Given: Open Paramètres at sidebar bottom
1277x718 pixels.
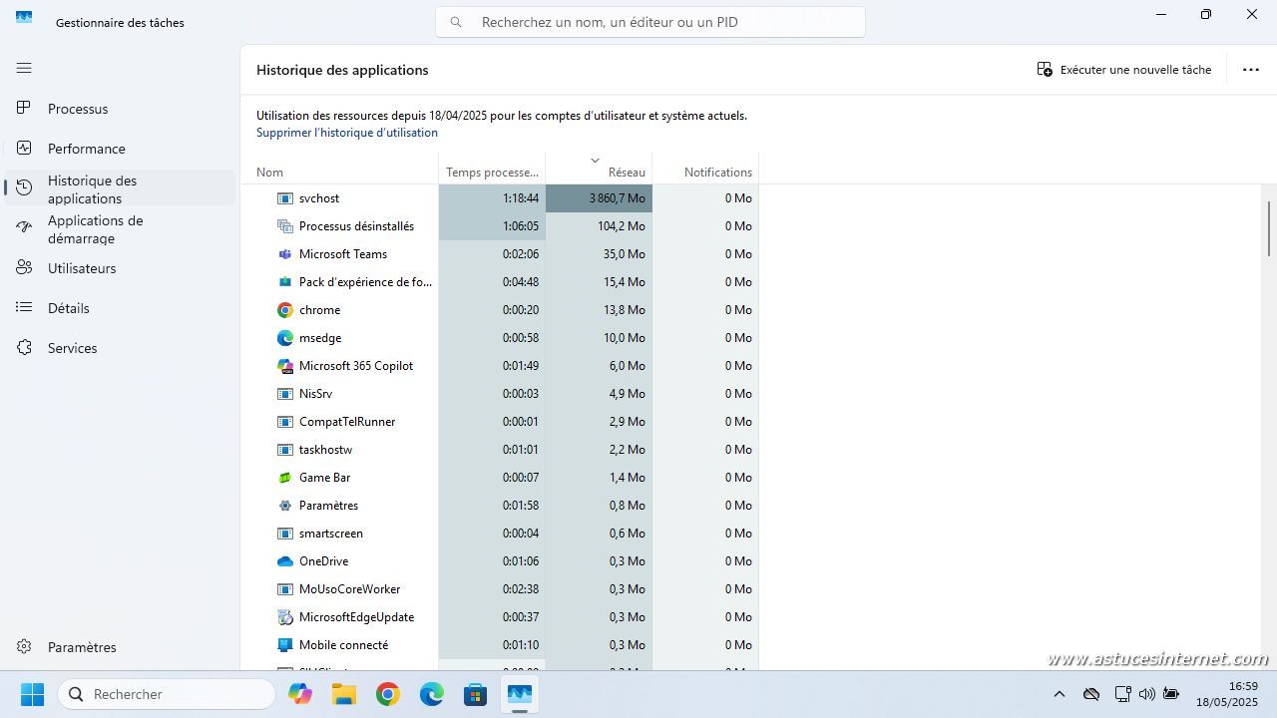Looking at the screenshot, I should click(x=120, y=647).
